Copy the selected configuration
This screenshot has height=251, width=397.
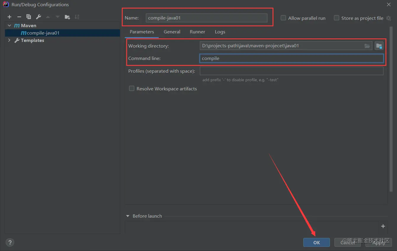(29, 17)
